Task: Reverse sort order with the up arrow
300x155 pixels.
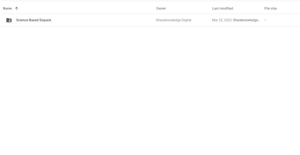Action: pyautogui.click(x=17, y=8)
